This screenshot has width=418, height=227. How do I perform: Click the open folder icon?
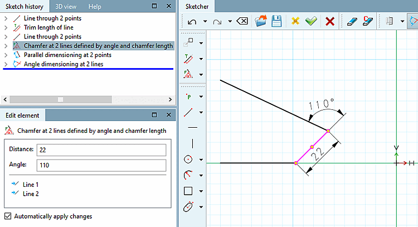click(260, 21)
